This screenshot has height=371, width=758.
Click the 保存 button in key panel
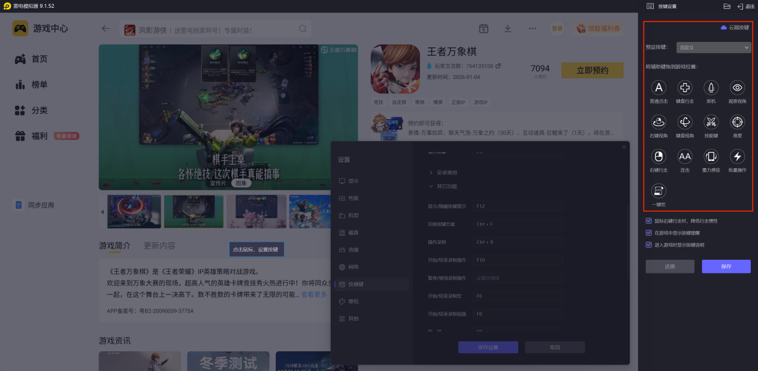point(726,266)
